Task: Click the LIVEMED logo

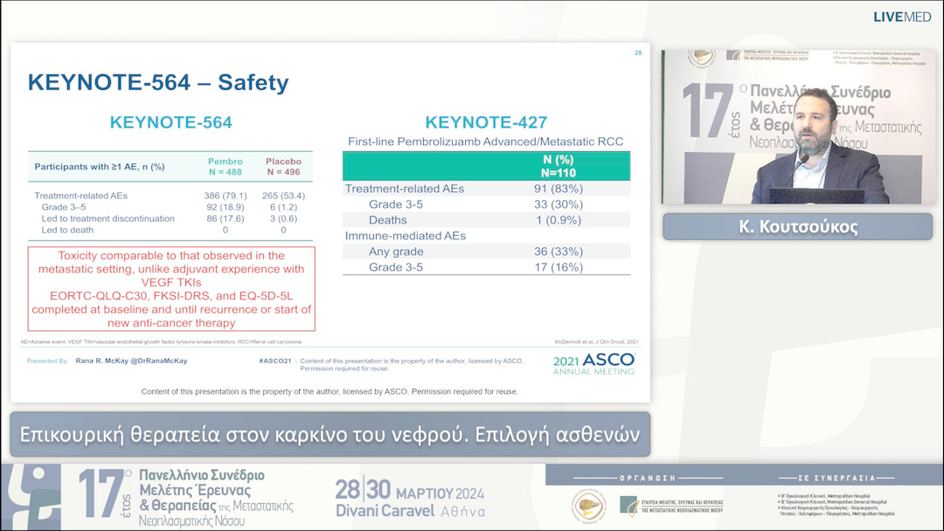Action: click(901, 17)
